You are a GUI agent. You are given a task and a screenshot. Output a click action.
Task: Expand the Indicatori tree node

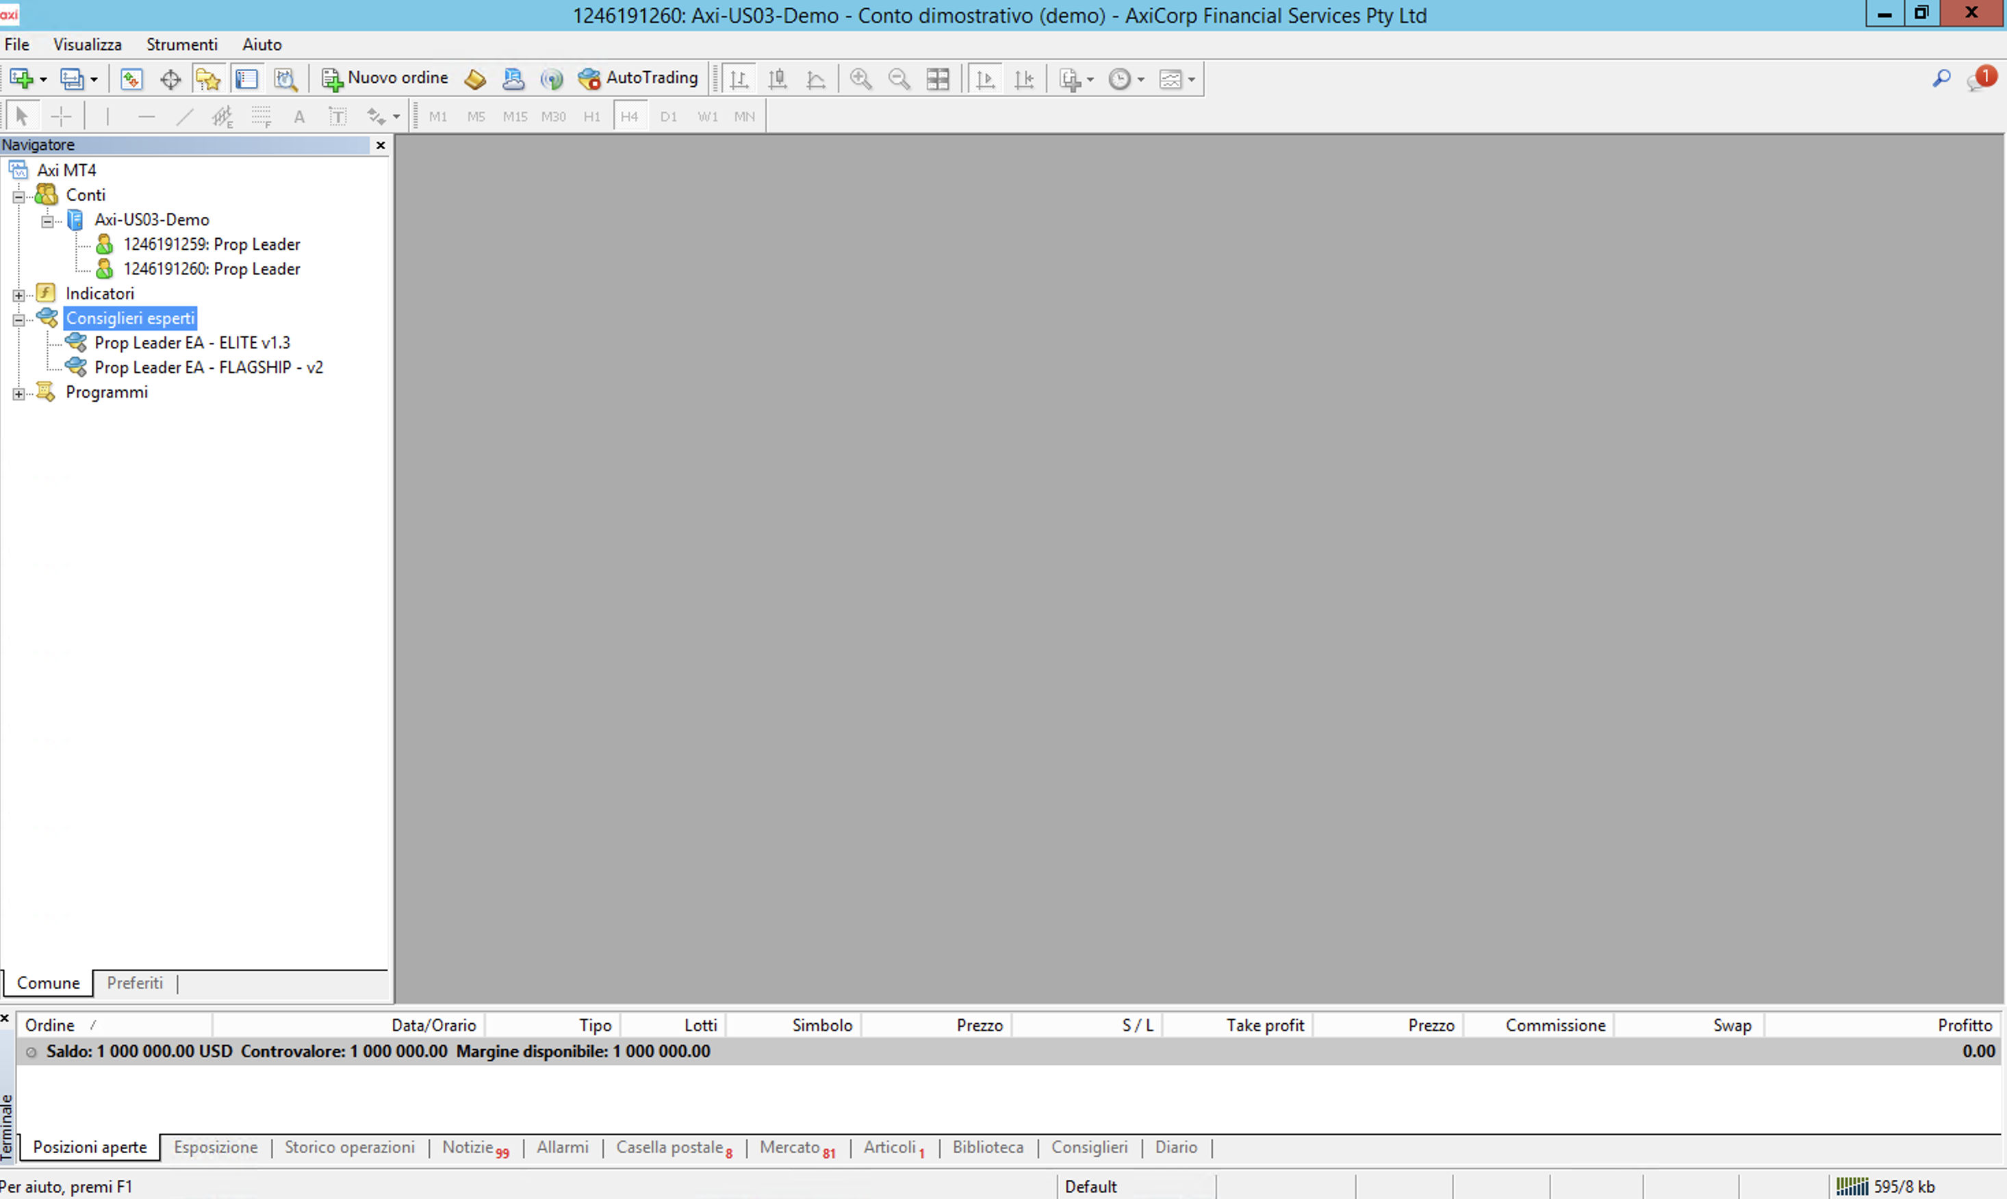coord(18,295)
